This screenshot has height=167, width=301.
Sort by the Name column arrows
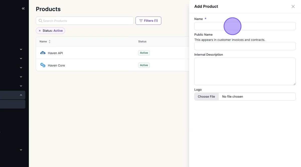tap(49, 41)
